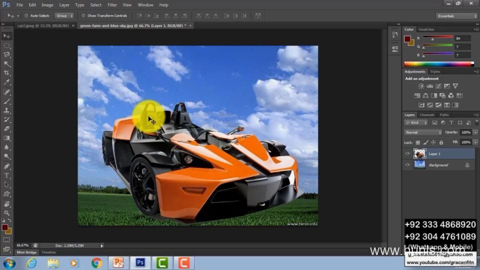Toggle Quick Mask mode icon
Image resolution: width=480 pixels, height=270 pixels.
(6, 239)
